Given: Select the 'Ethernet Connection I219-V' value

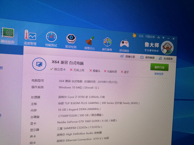Looking at the screenshot, I should click(x=83, y=140).
